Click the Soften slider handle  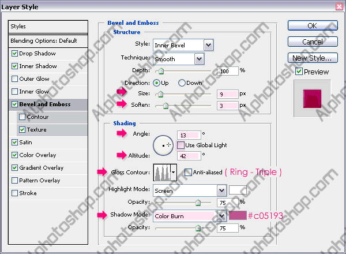point(166,106)
